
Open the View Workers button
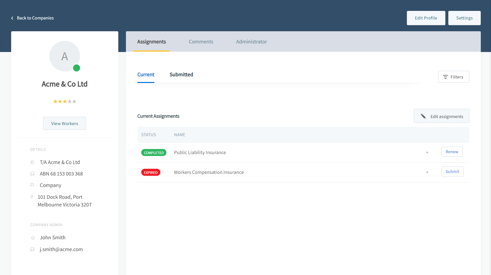click(x=64, y=123)
